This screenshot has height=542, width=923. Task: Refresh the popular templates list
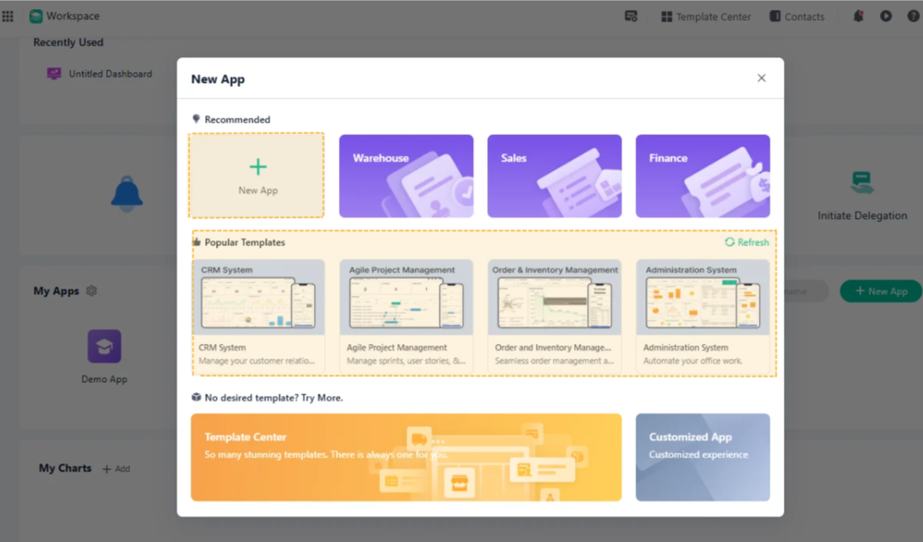(x=747, y=243)
